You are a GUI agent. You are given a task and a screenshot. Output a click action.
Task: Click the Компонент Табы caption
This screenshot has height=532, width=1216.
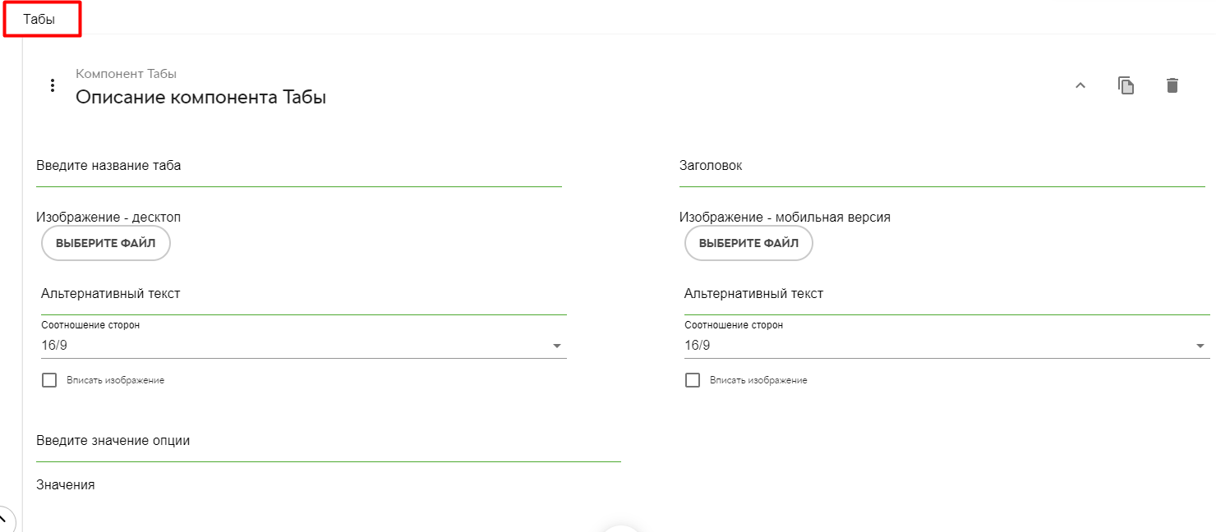[127, 74]
